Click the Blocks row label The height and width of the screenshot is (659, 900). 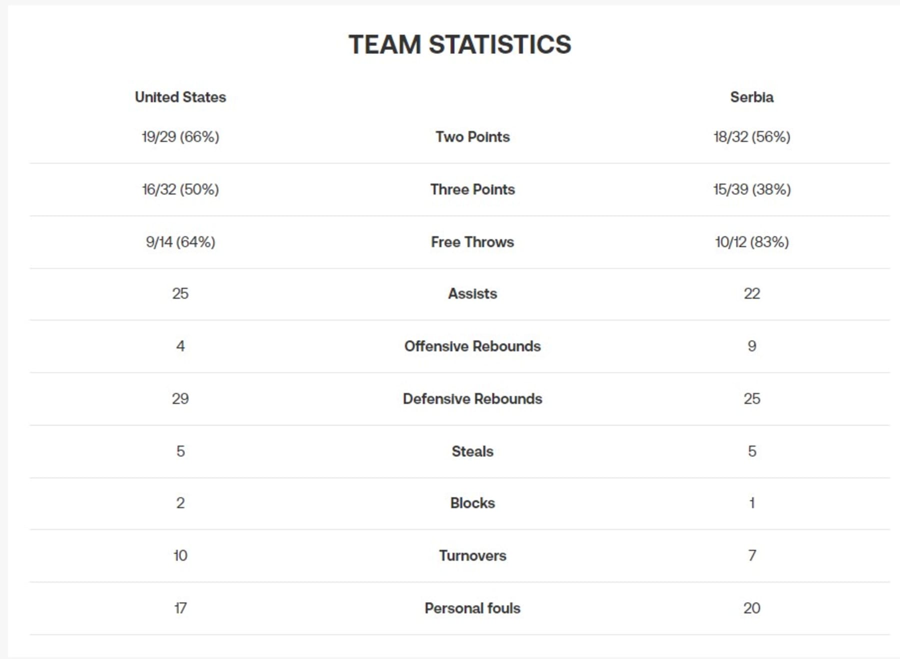(472, 503)
